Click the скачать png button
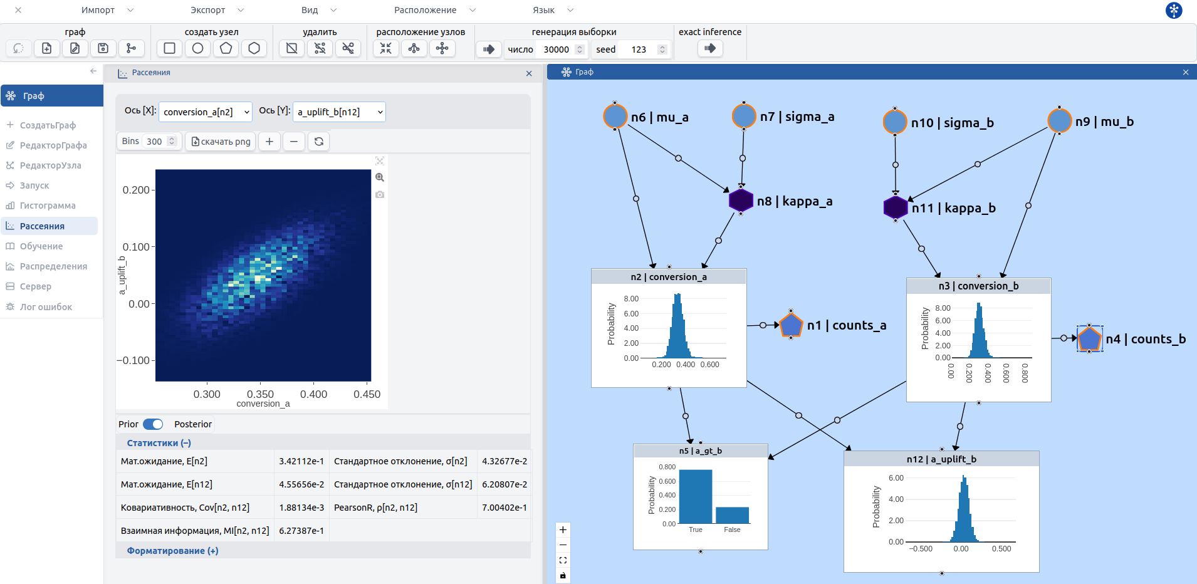 (x=221, y=142)
